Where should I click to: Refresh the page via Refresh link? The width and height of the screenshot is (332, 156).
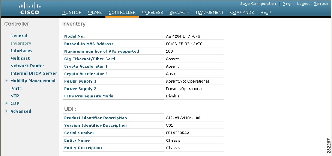(321, 4)
